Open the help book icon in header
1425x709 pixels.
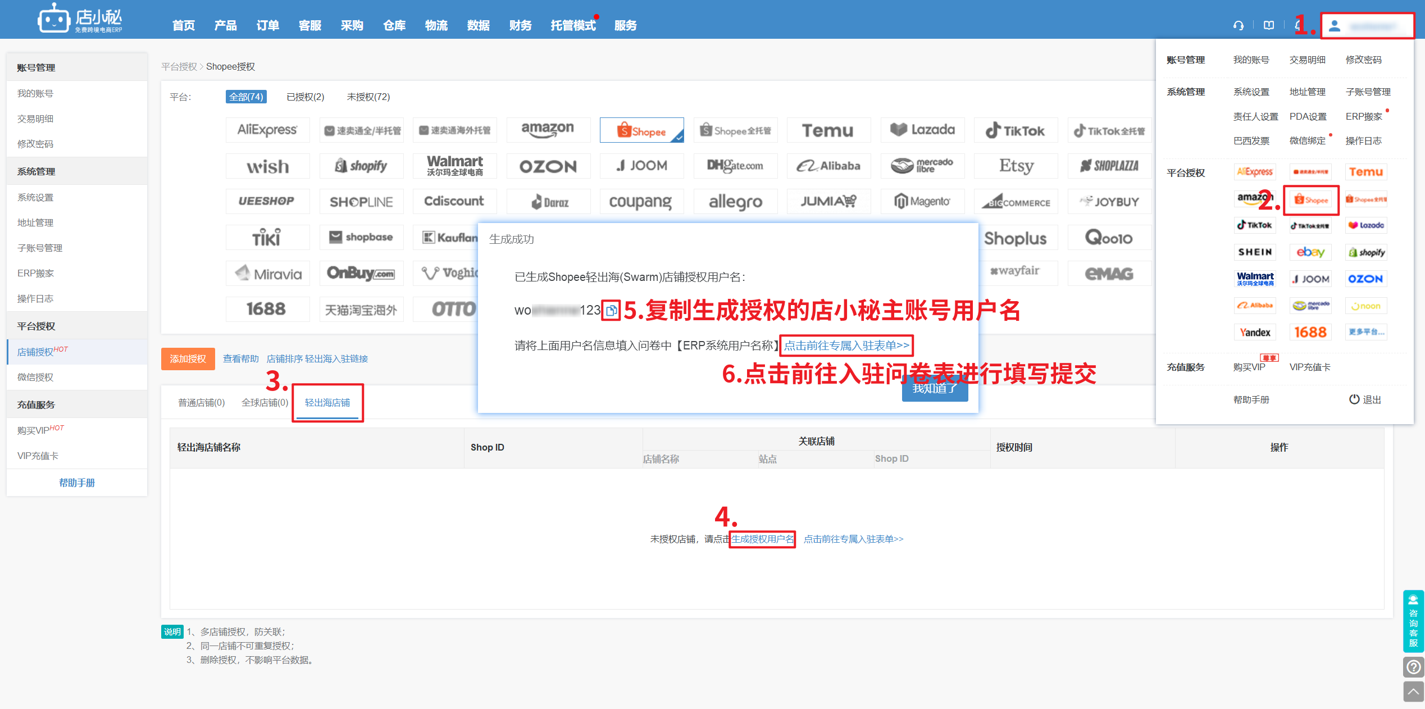[1268, 25]
